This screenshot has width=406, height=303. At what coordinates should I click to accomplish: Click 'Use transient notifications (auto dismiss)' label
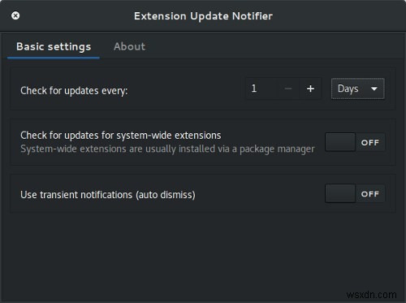point(108,195)
